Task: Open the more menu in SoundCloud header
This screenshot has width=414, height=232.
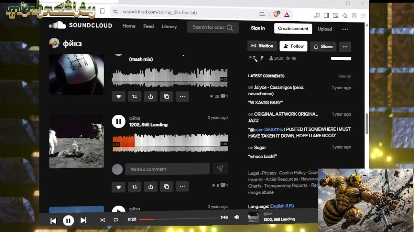Action: pos(345,29)
